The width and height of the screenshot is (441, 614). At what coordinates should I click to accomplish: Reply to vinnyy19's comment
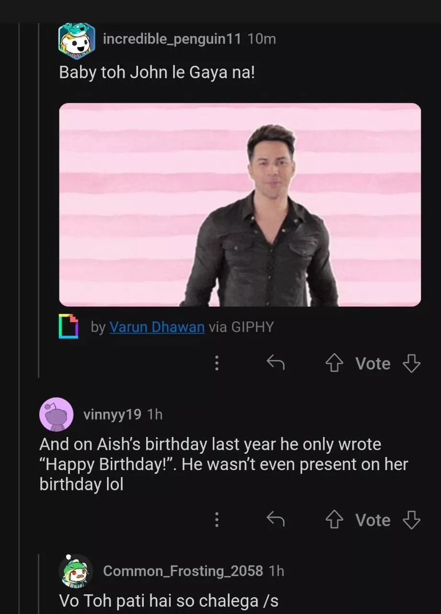[x=276, y=520]
